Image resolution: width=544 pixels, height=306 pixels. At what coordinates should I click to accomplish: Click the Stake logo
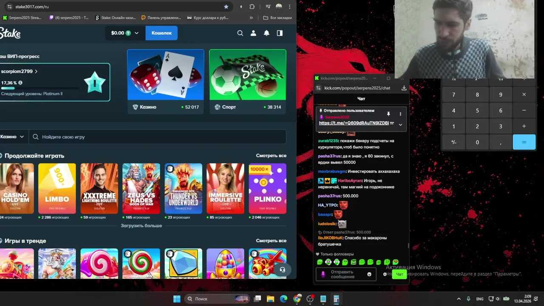click(x=10, y=33)
